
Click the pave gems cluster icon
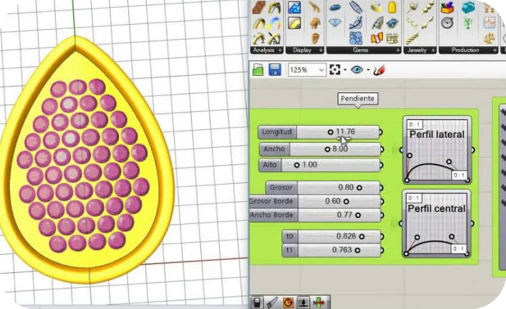pos(356,38)
